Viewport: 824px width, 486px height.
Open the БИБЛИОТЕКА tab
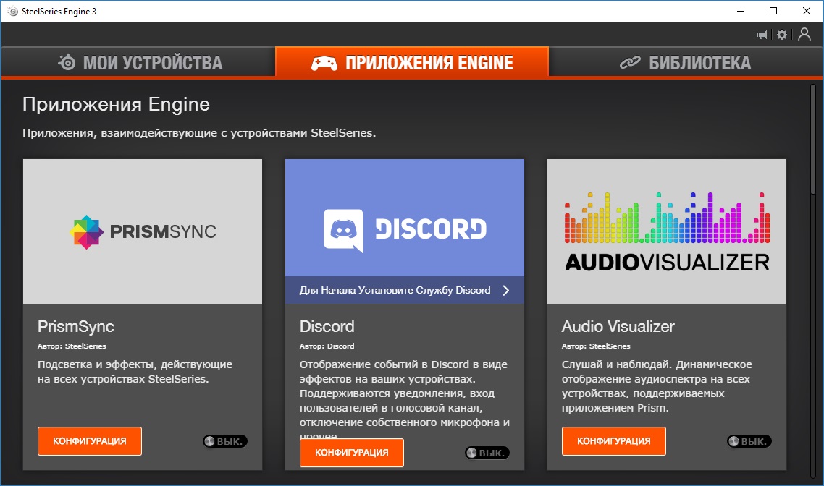685,62
